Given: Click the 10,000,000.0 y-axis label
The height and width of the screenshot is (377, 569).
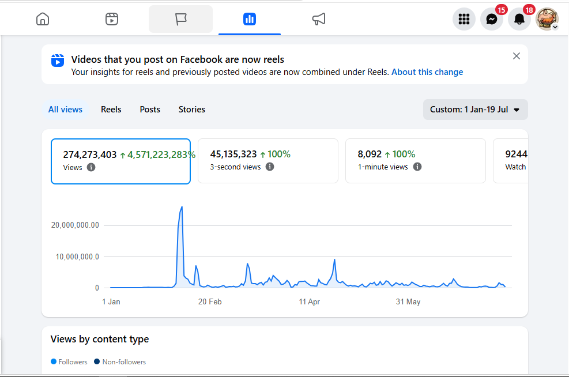Looking at the screenshot, I should click(x=77, y=257).
